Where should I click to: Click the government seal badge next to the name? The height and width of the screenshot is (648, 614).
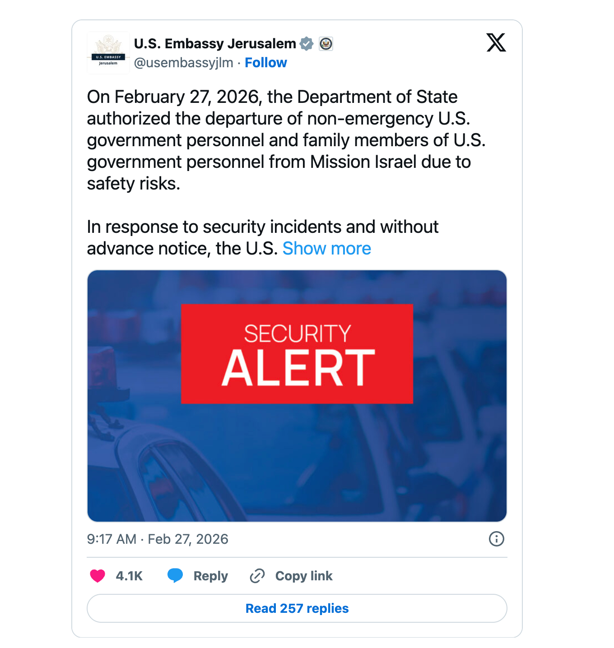[326, 44]
